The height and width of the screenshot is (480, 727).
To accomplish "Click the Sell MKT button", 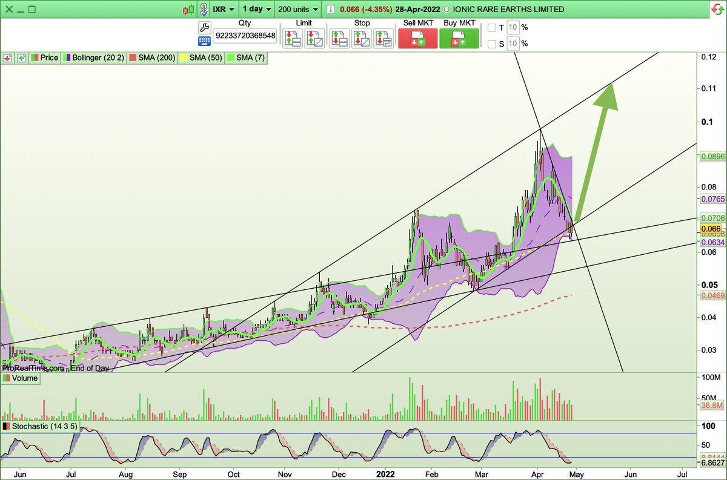I will tap(417, 38).
